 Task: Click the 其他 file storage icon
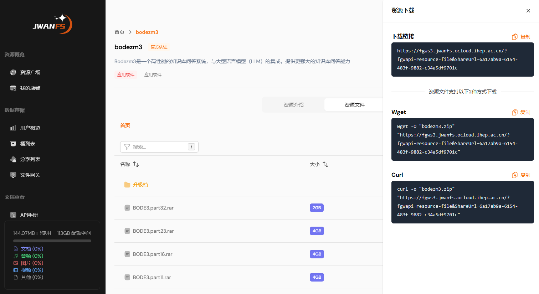(16, 277)
